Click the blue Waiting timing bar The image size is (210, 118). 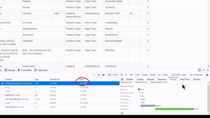coord(148,106)
